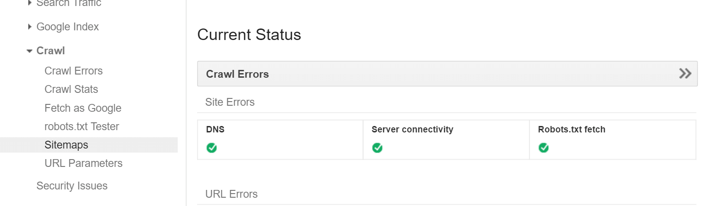This screenshot has width=703, height=206.
Task: Select the Robots.txt fetch cell label
Action: point(571,130)
